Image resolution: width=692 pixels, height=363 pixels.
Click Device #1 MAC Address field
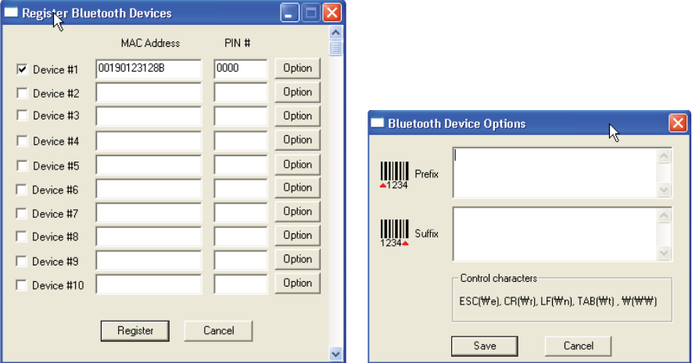(149, 69)
